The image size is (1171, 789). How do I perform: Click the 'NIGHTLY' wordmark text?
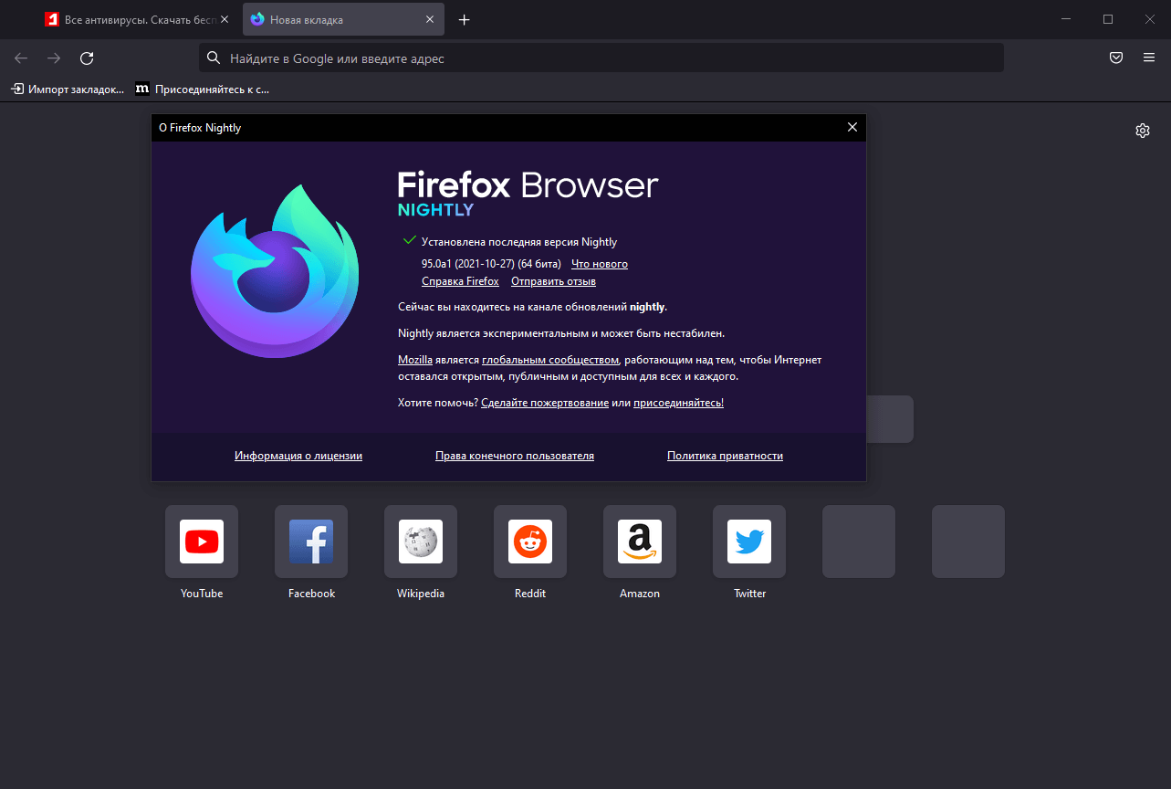click(435, 210)
